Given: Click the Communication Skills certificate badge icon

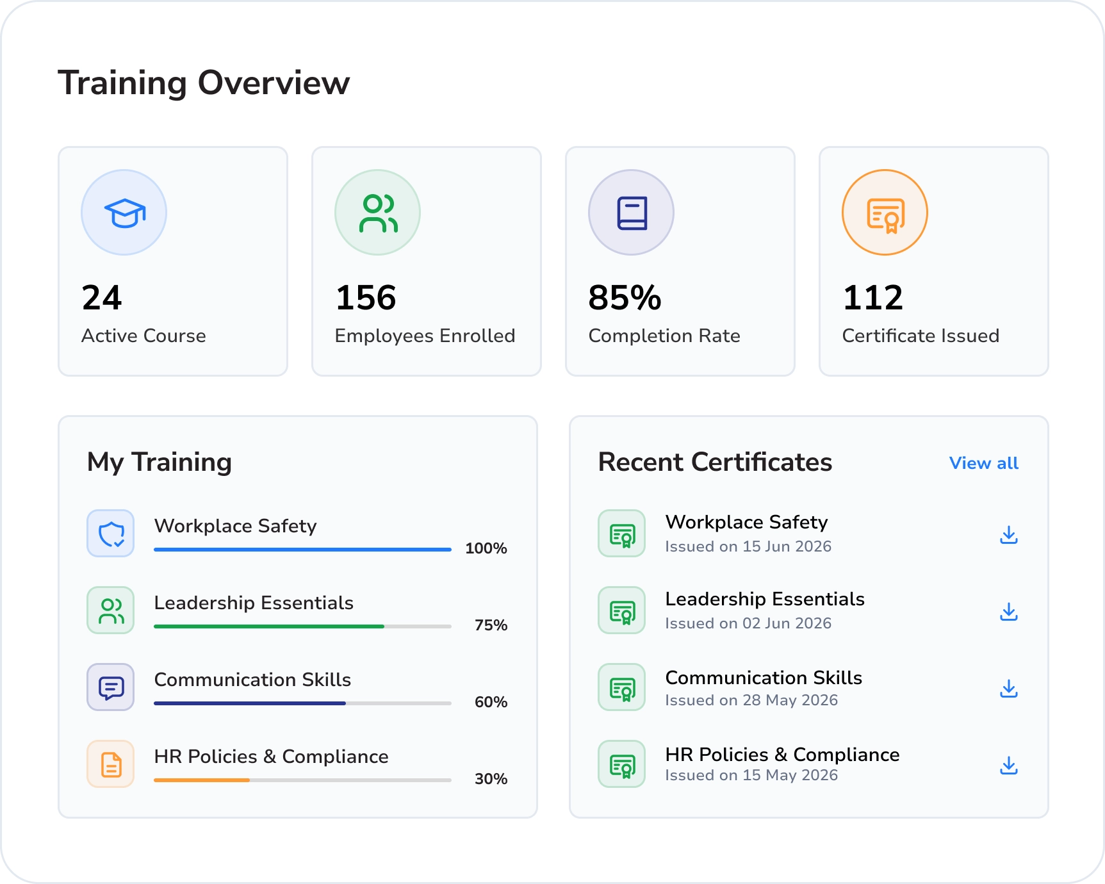Looking at the screenshot, I should click(x=622, y=687).
